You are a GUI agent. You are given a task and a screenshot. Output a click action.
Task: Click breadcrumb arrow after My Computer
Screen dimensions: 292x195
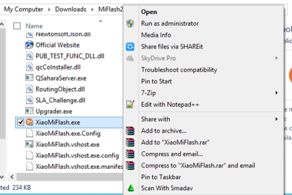(49, 9)
